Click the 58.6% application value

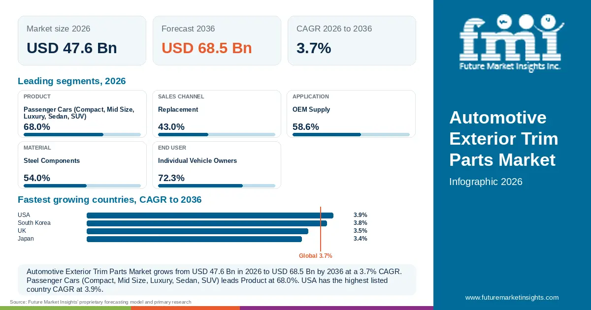(306, 126)
